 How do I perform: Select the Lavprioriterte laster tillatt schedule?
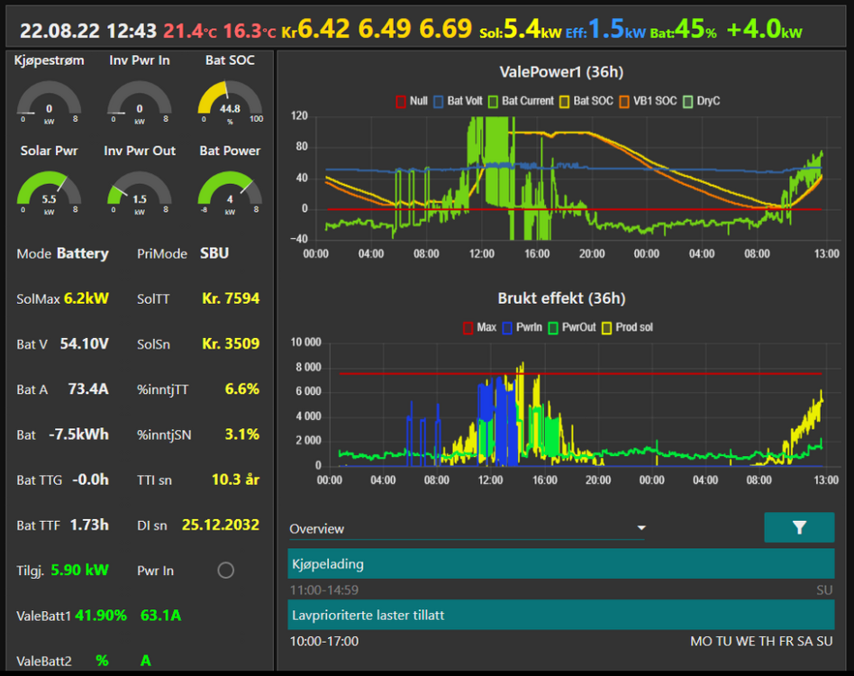(x=560, y=615)
